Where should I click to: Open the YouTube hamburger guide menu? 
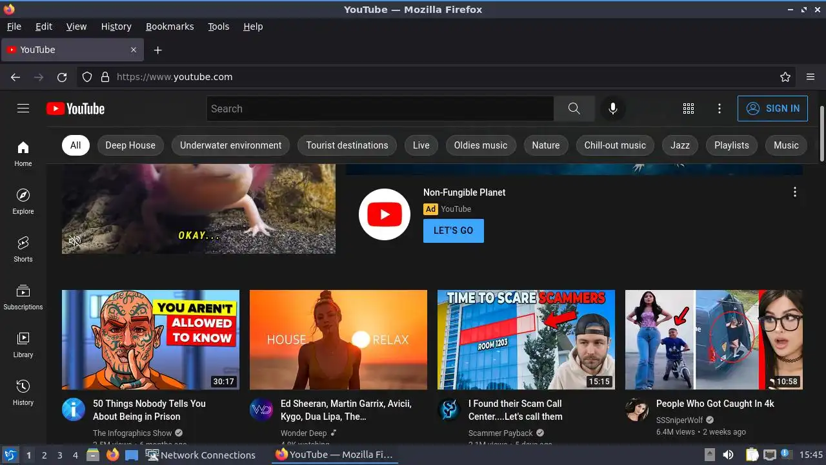[23, 108]
